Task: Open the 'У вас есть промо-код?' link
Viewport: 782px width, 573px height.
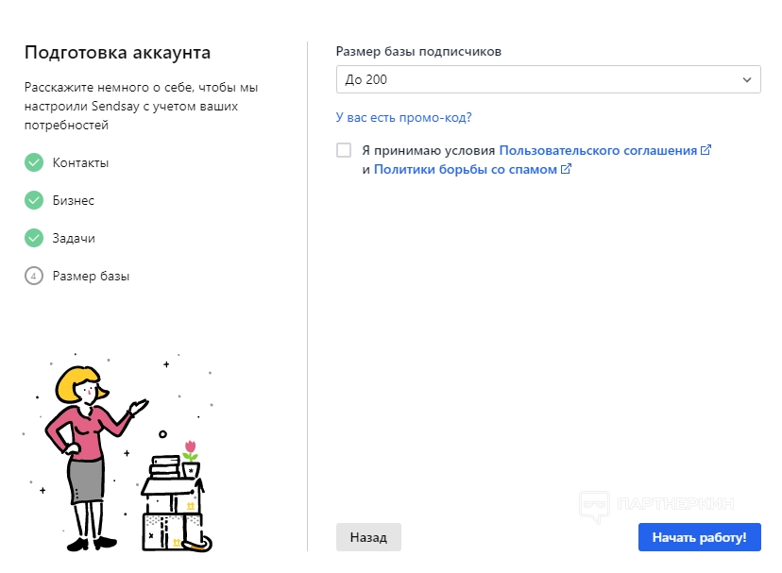Action: point(403,118)
